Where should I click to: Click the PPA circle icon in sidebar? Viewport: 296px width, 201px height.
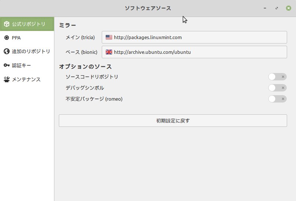[7, 38]
